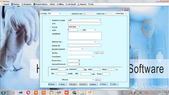Screen dimensions: 169x95
Task: Open the blue infinity-loop taskbar icon
Action: click(21, 93)
